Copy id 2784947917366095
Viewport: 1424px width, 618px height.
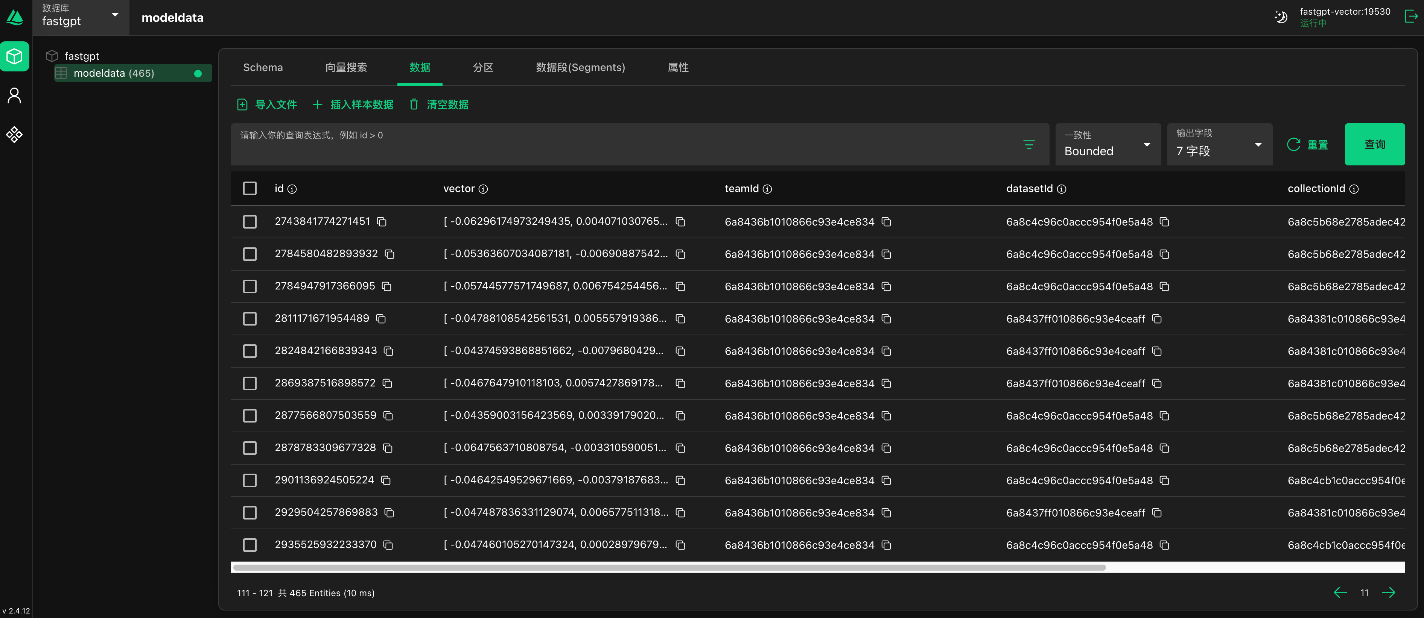pos(386,286)
